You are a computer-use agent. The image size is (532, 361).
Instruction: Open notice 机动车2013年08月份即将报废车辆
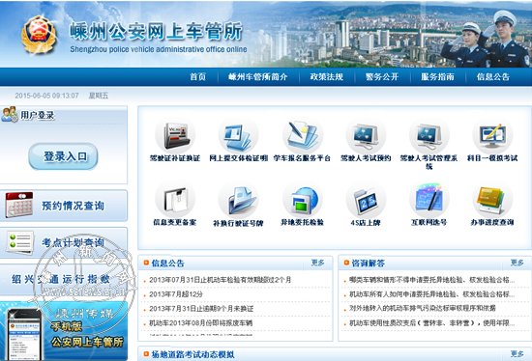[x=200, y=323]
